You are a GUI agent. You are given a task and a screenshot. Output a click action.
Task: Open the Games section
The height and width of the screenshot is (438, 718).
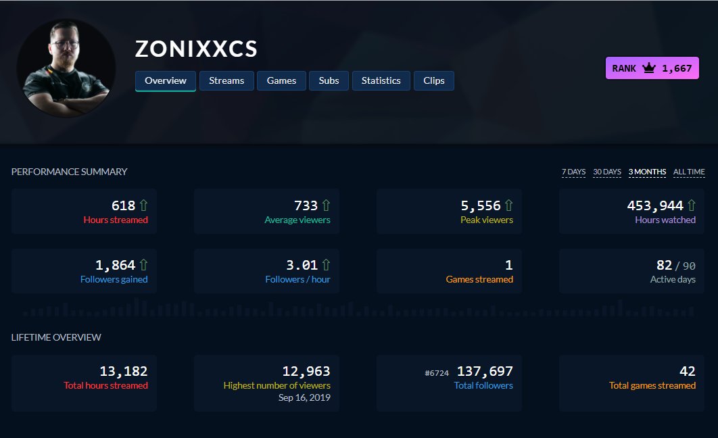pos(281,80)
